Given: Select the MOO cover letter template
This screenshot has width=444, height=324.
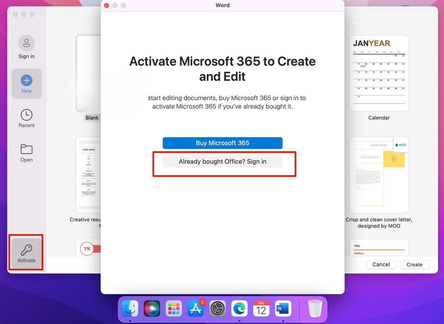Looking at the screenshot, I should tap(379, 175).
